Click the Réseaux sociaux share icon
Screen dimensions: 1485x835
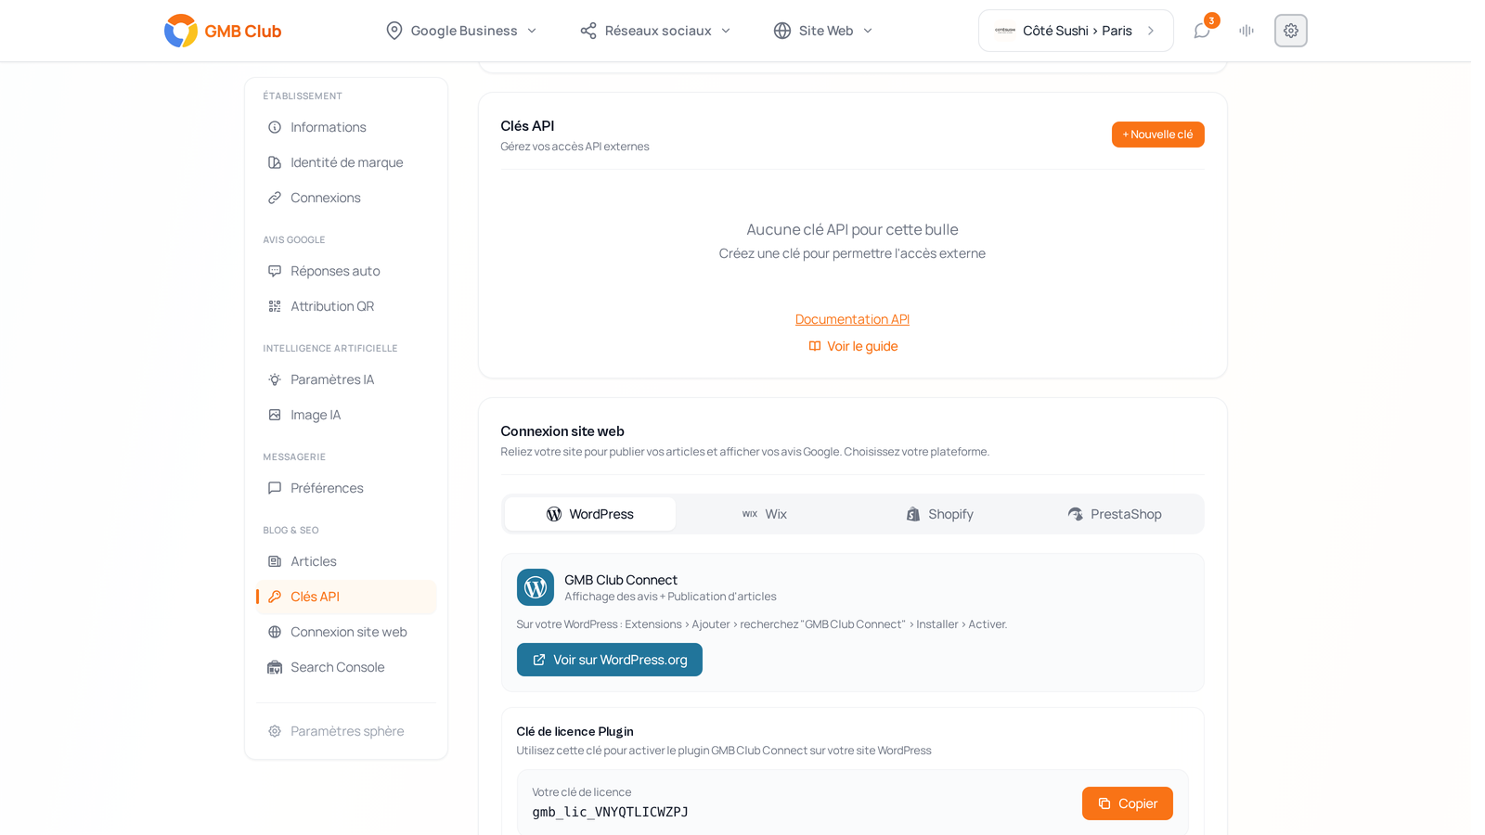(x=588, y=31)
